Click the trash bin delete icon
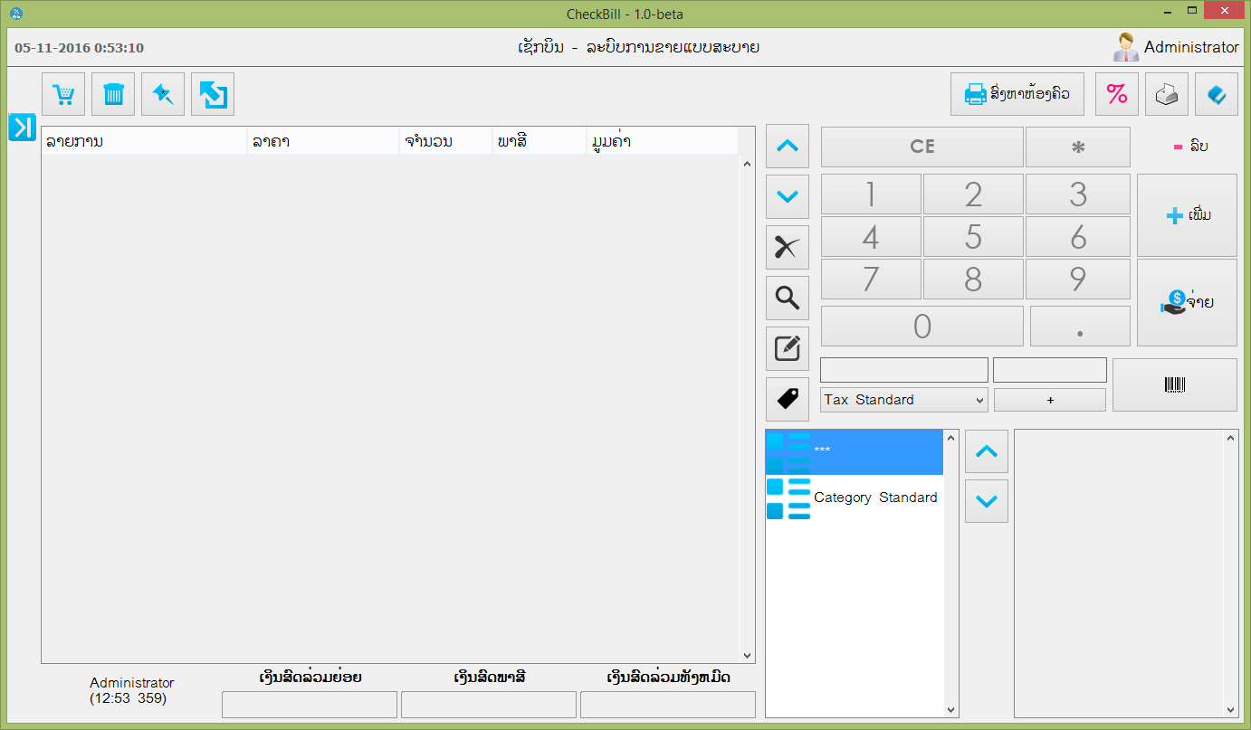 [113, 94]
